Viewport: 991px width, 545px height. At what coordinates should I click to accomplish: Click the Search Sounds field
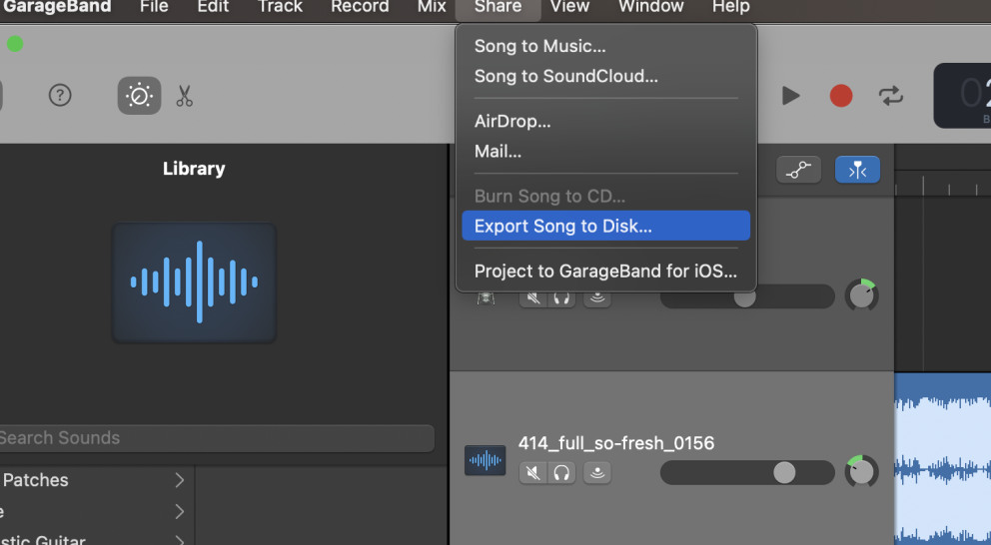coord(216,438)
